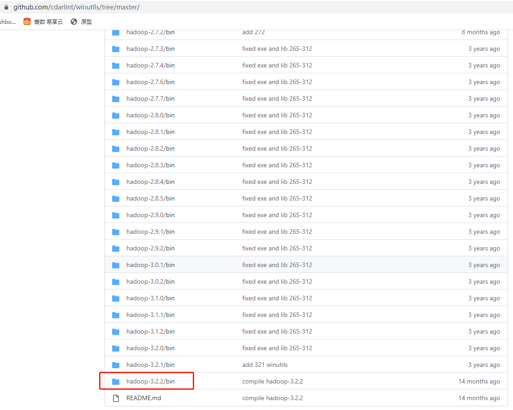This screenshot has height=410, width=513.
Task: Click the 爱数 易享云 bookmark icon
Action: pos(27,22)
